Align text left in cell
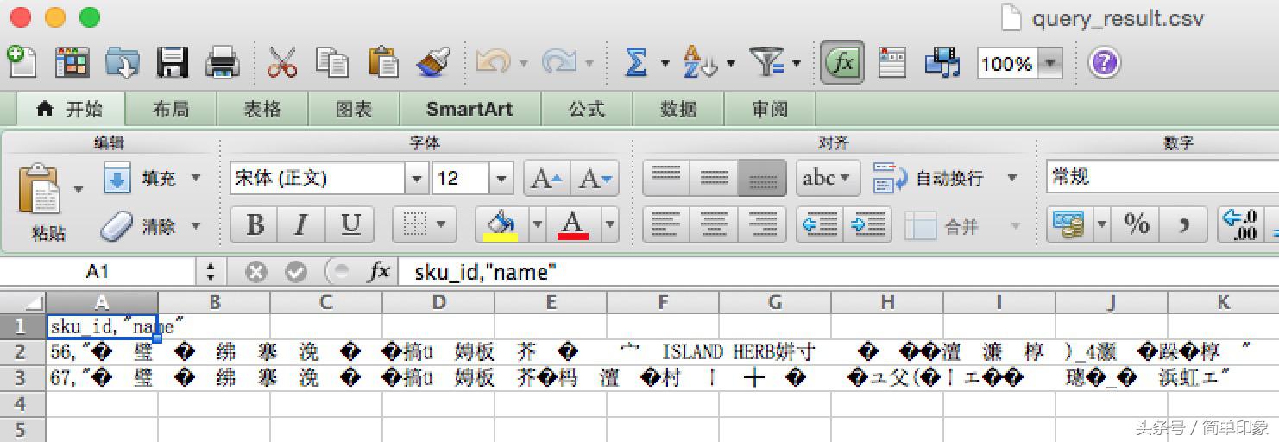The width and height of the screenshot is (1279, 442). coord(666,225)
